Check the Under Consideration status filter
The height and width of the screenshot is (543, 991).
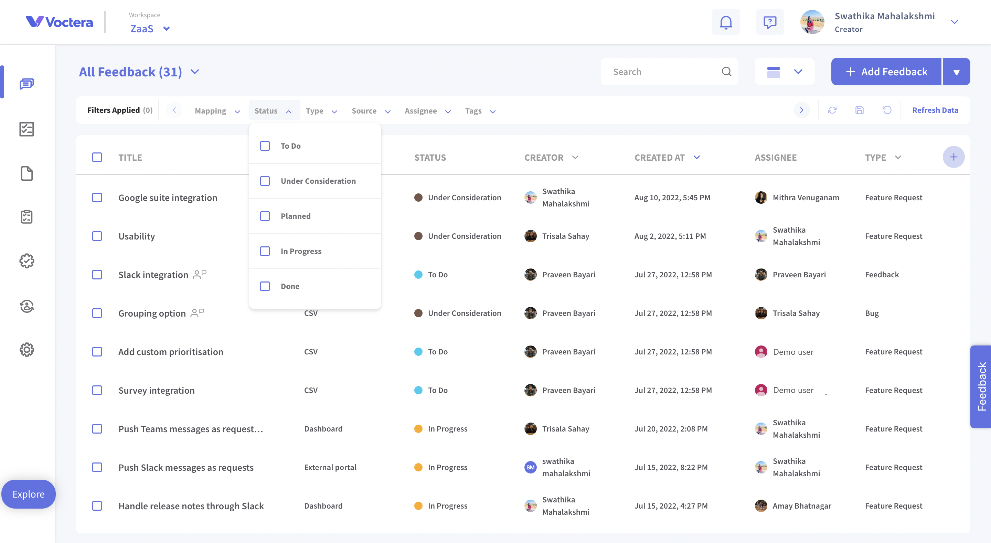click(x=265, y=181)
